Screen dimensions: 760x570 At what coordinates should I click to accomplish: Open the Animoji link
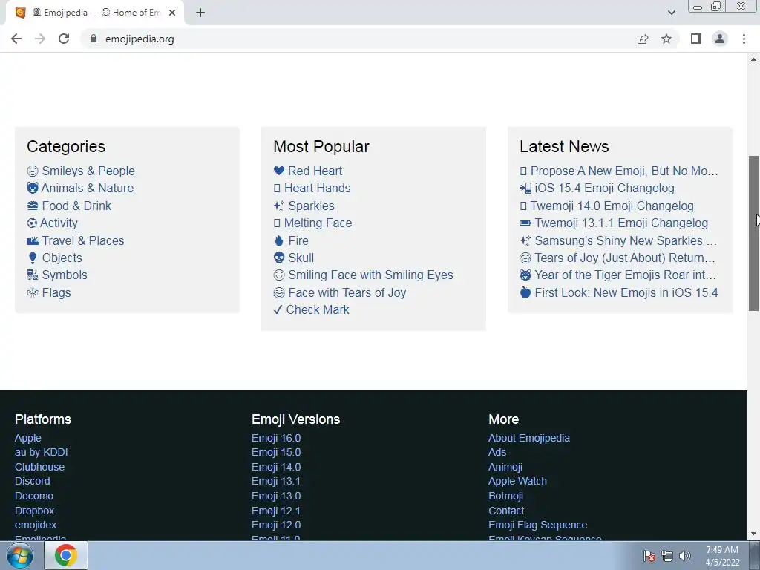click(x=505, y=468)
